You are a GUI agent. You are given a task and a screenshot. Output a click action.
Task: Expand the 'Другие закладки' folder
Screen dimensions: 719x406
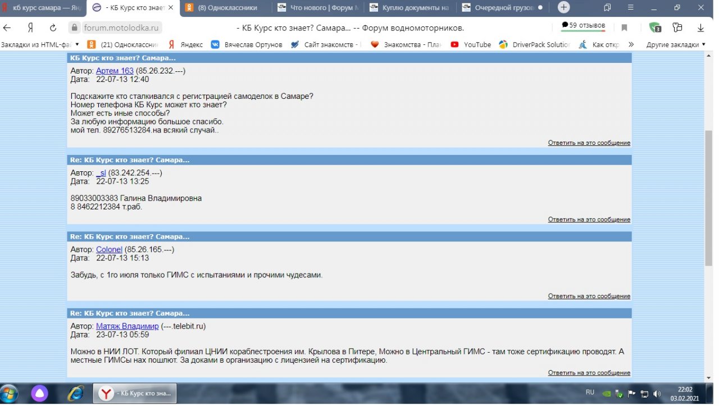[x=676, y=44]
